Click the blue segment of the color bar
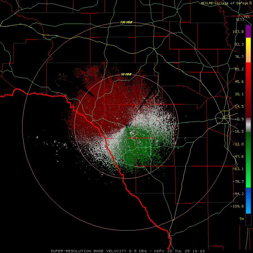253x253 pixels. pos(248,200)
